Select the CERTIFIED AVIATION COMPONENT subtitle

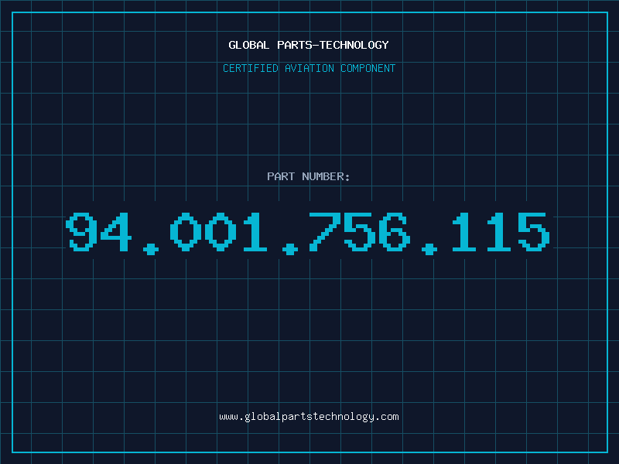[x=309, y=68]
